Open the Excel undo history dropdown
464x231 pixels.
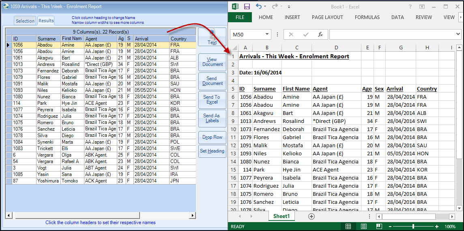[265, 6]
